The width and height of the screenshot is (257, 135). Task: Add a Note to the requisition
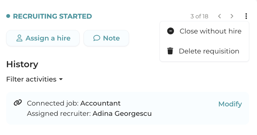(x=106, y=38)
